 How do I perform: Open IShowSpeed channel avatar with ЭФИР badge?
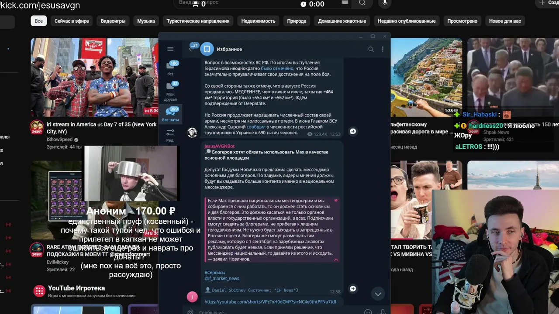(x=37, y=127)
